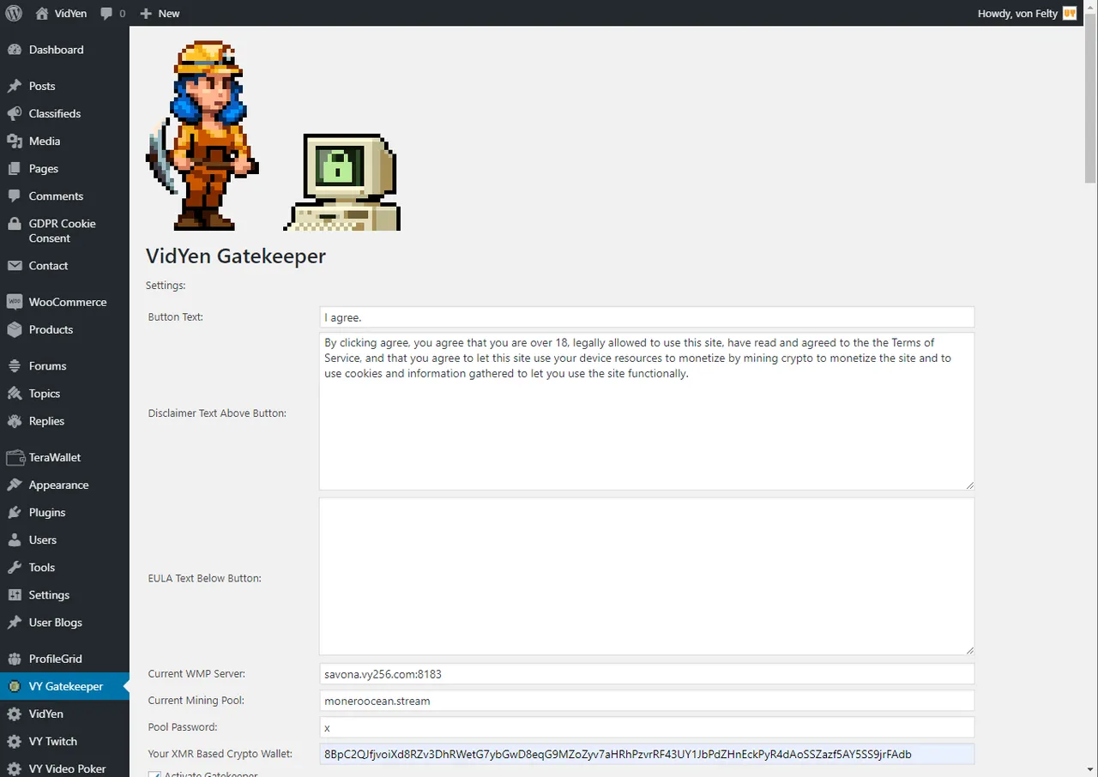This screenshot has height=777, width=1098.
Task: Click the VY Video Poker gear icon
Action: (14, 768)
